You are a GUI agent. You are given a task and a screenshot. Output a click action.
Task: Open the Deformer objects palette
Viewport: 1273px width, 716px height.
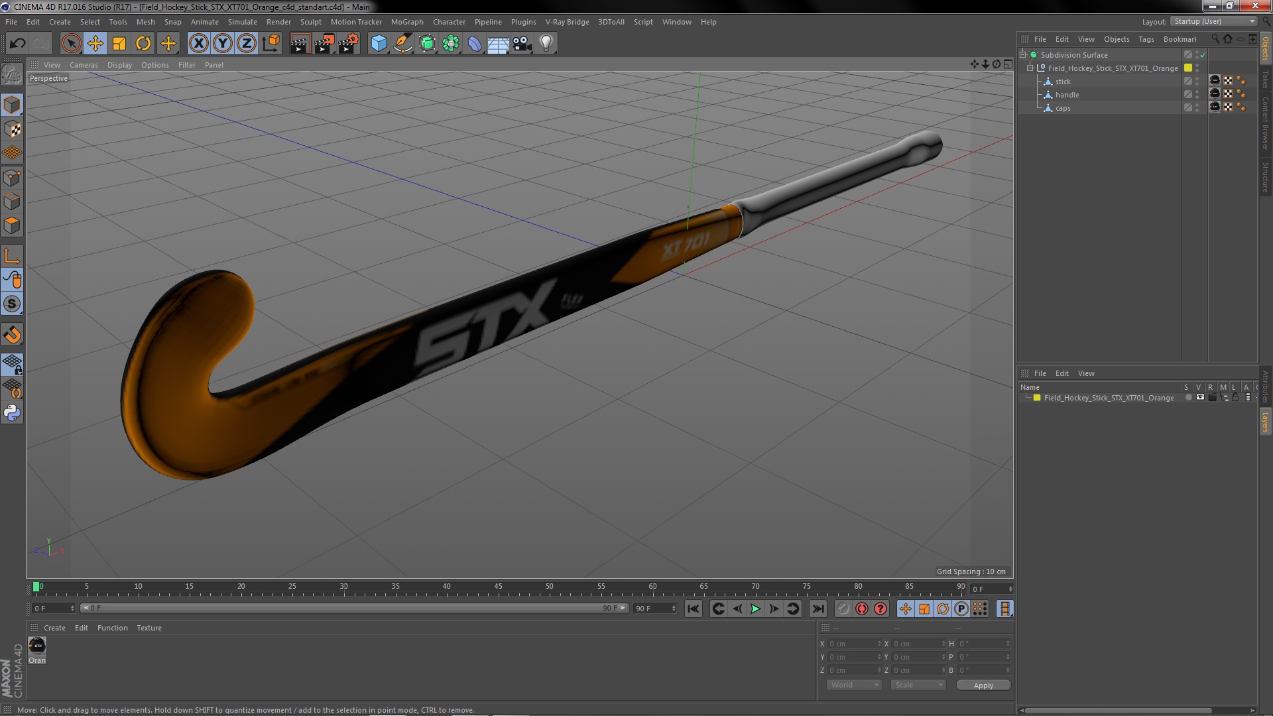pos(475,44)
